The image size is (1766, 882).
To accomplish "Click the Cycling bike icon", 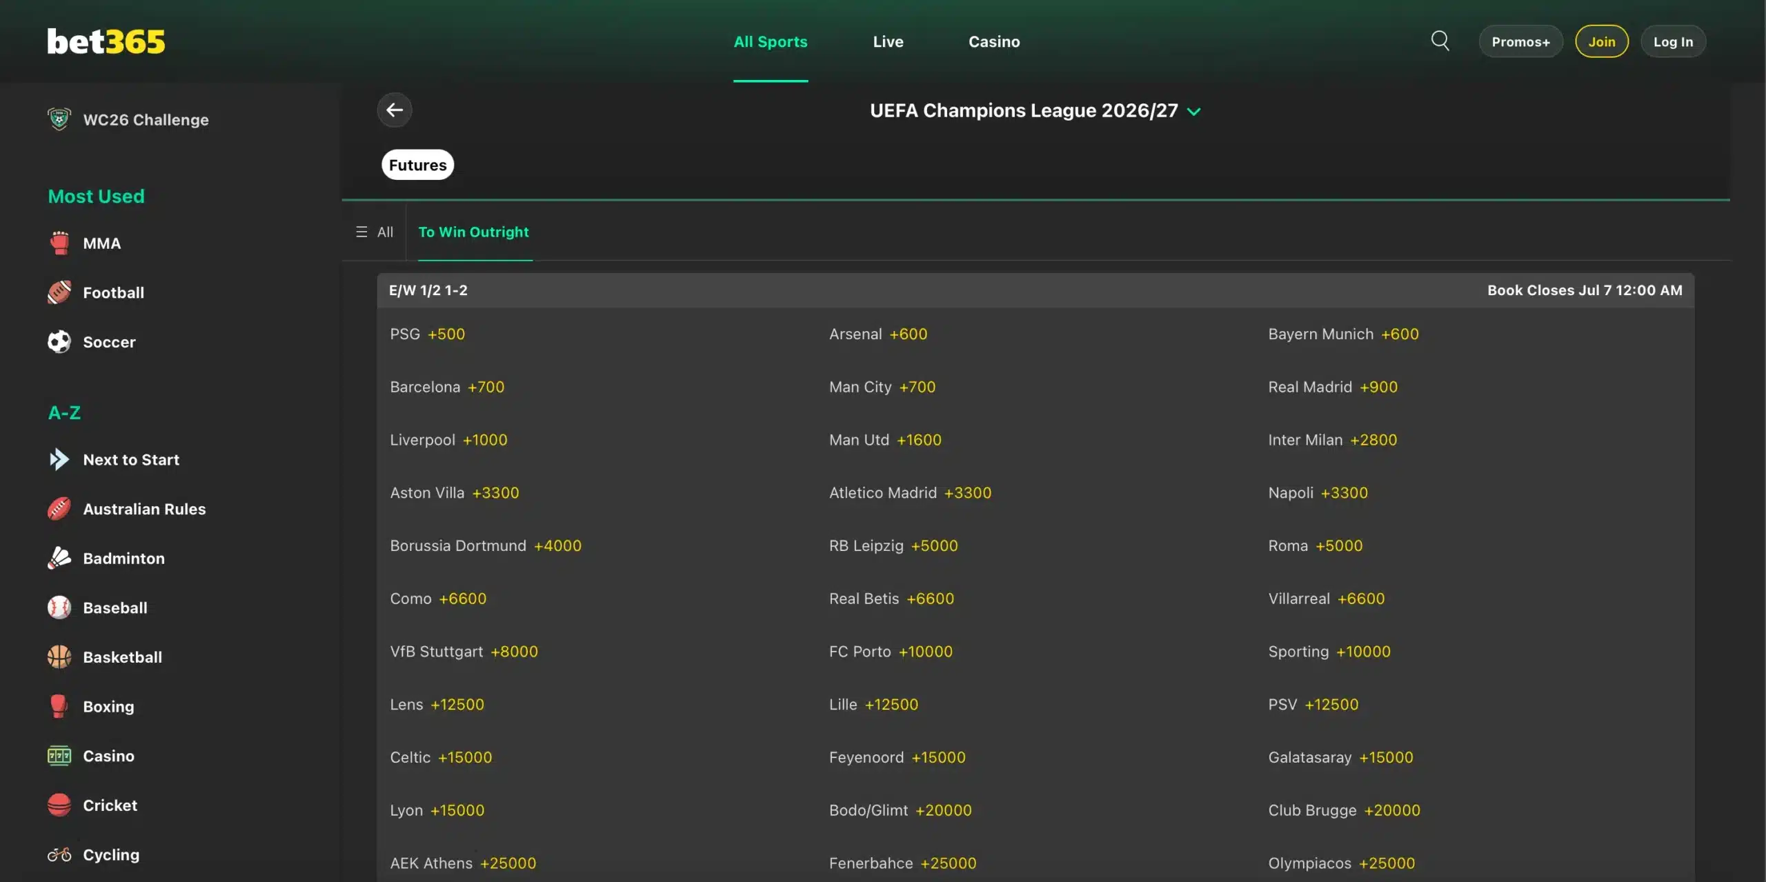I will 59,854.
